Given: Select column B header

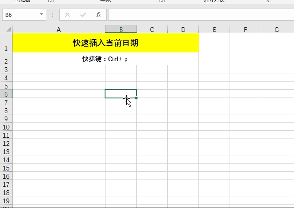Looking at the screenshot, I should point(121,29).
